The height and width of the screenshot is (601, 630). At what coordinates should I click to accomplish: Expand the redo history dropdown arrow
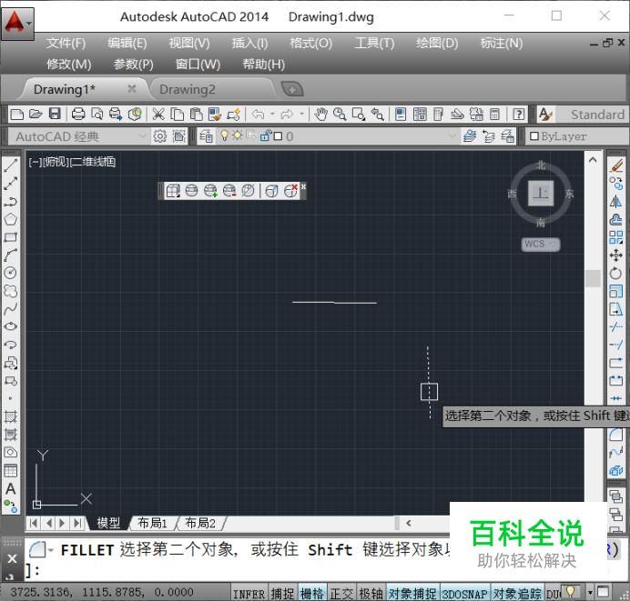[301, 114]
